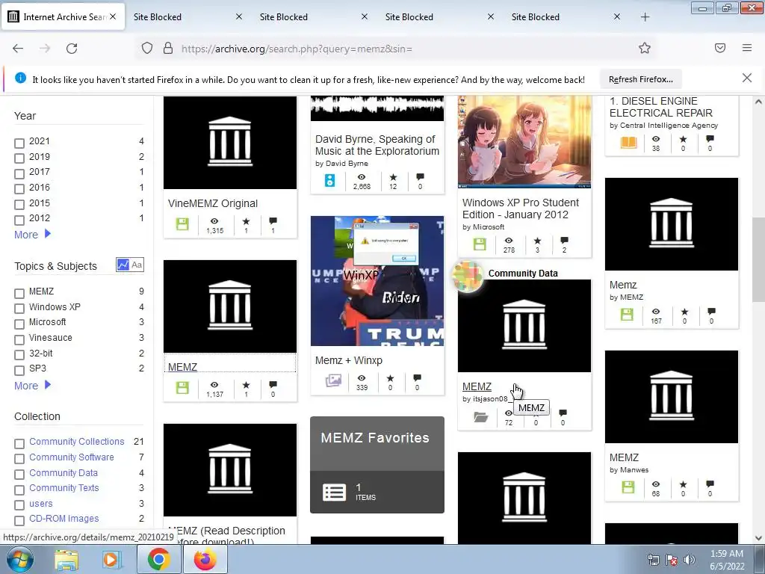
Task: Open the MEMZ Favorites list card
Action: coord(377,465)
